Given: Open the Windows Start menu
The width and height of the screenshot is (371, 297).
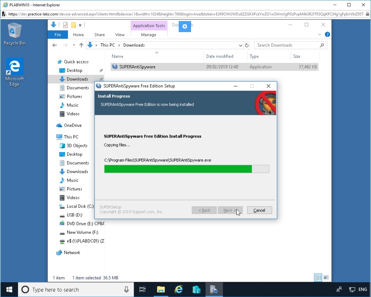Looking at the screenshot, I should [9, 289].
